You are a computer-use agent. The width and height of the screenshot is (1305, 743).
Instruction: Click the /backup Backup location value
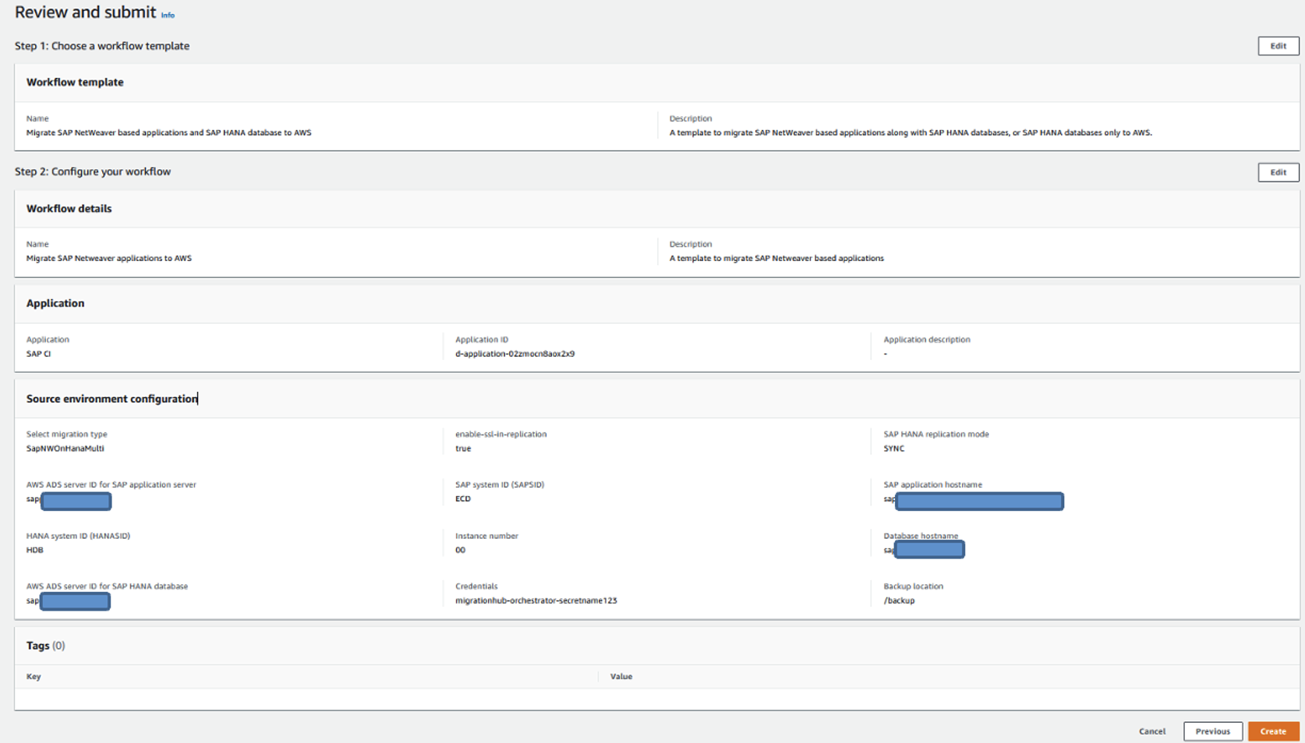(899, 600)
